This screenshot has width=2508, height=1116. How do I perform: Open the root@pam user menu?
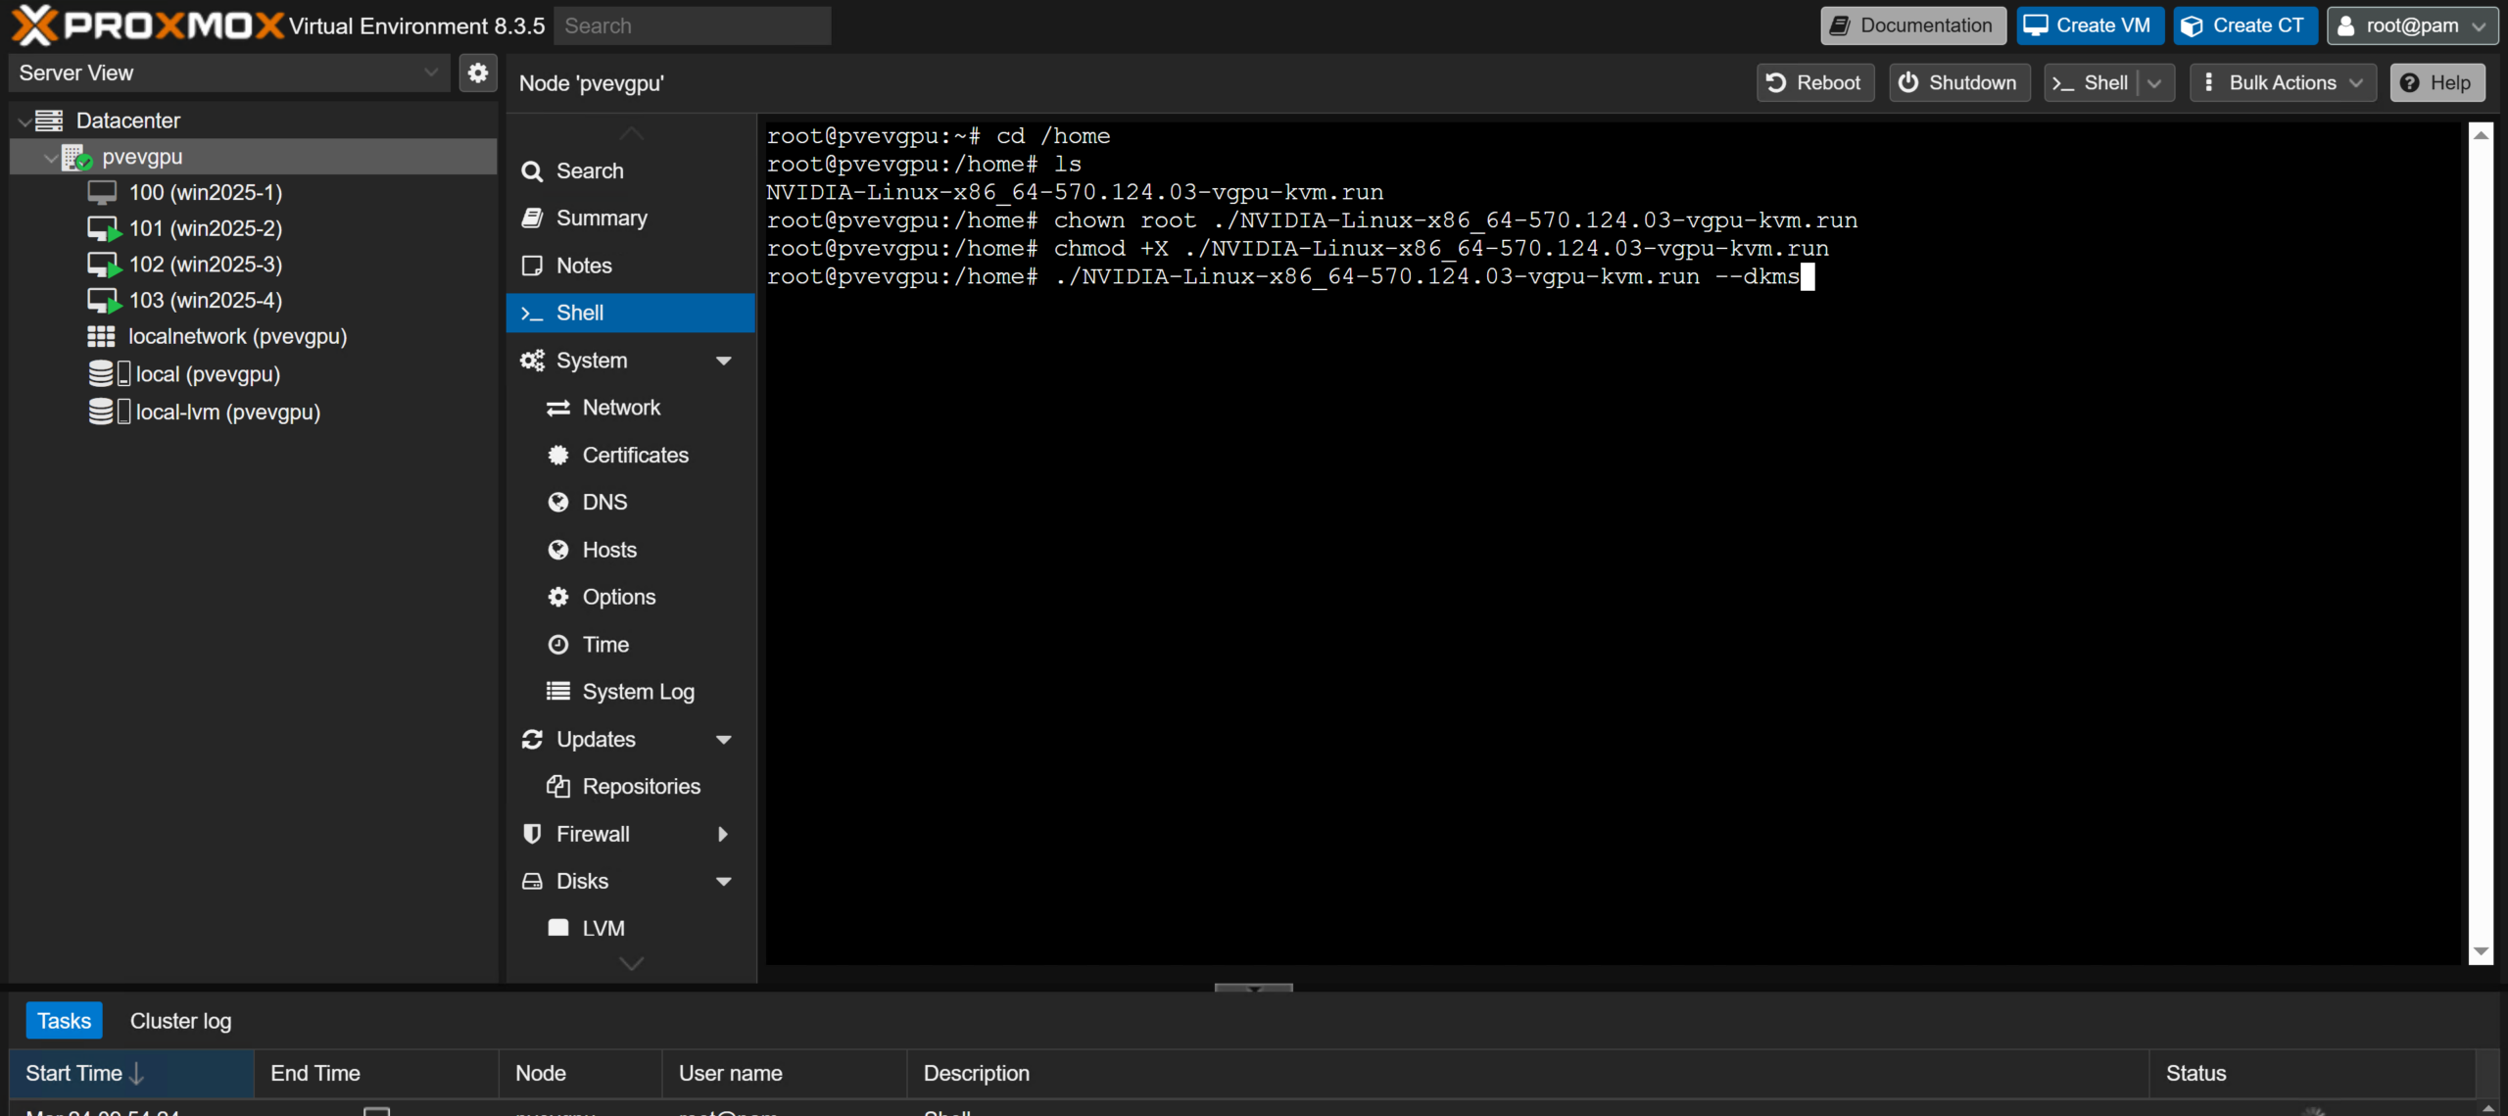click(2413, 25)
